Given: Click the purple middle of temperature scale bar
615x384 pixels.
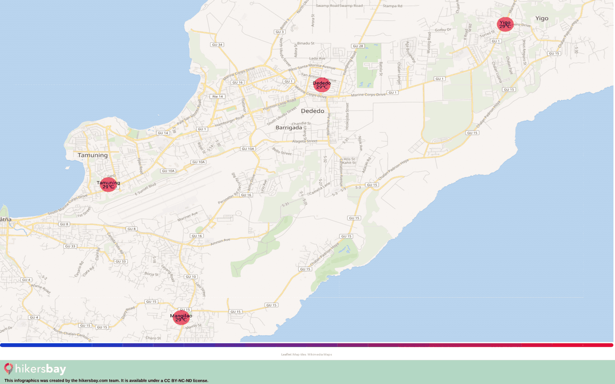Looking at the screenshot, I should pyautogui.click(x=307, y=345).
